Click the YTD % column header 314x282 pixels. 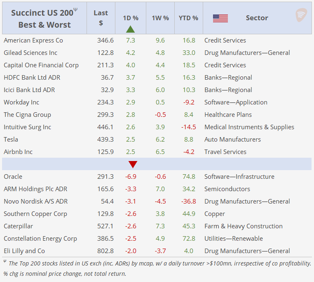188,18
